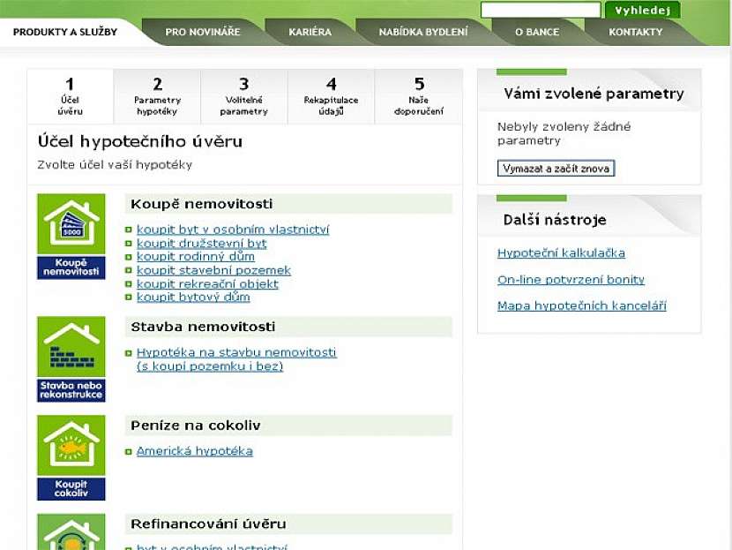732x550 pixels.
Task: Choose koupit byt v osobním vlastnictví link
Action: point(233,230)
